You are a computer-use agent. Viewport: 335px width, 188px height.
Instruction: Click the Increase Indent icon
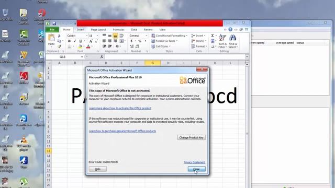click(109, 46)
